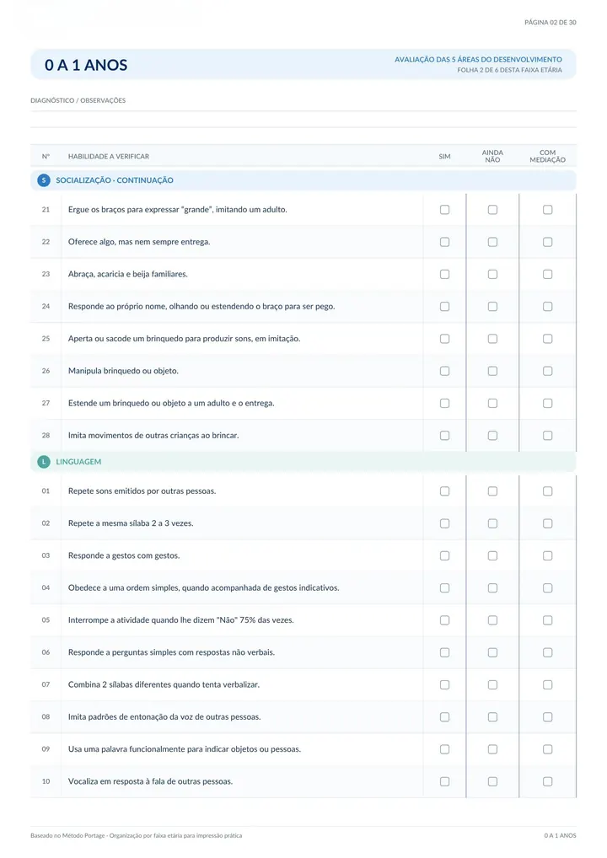
Task: Click the 0 A 1 ANOS title banner
Action: coord(303,65)
